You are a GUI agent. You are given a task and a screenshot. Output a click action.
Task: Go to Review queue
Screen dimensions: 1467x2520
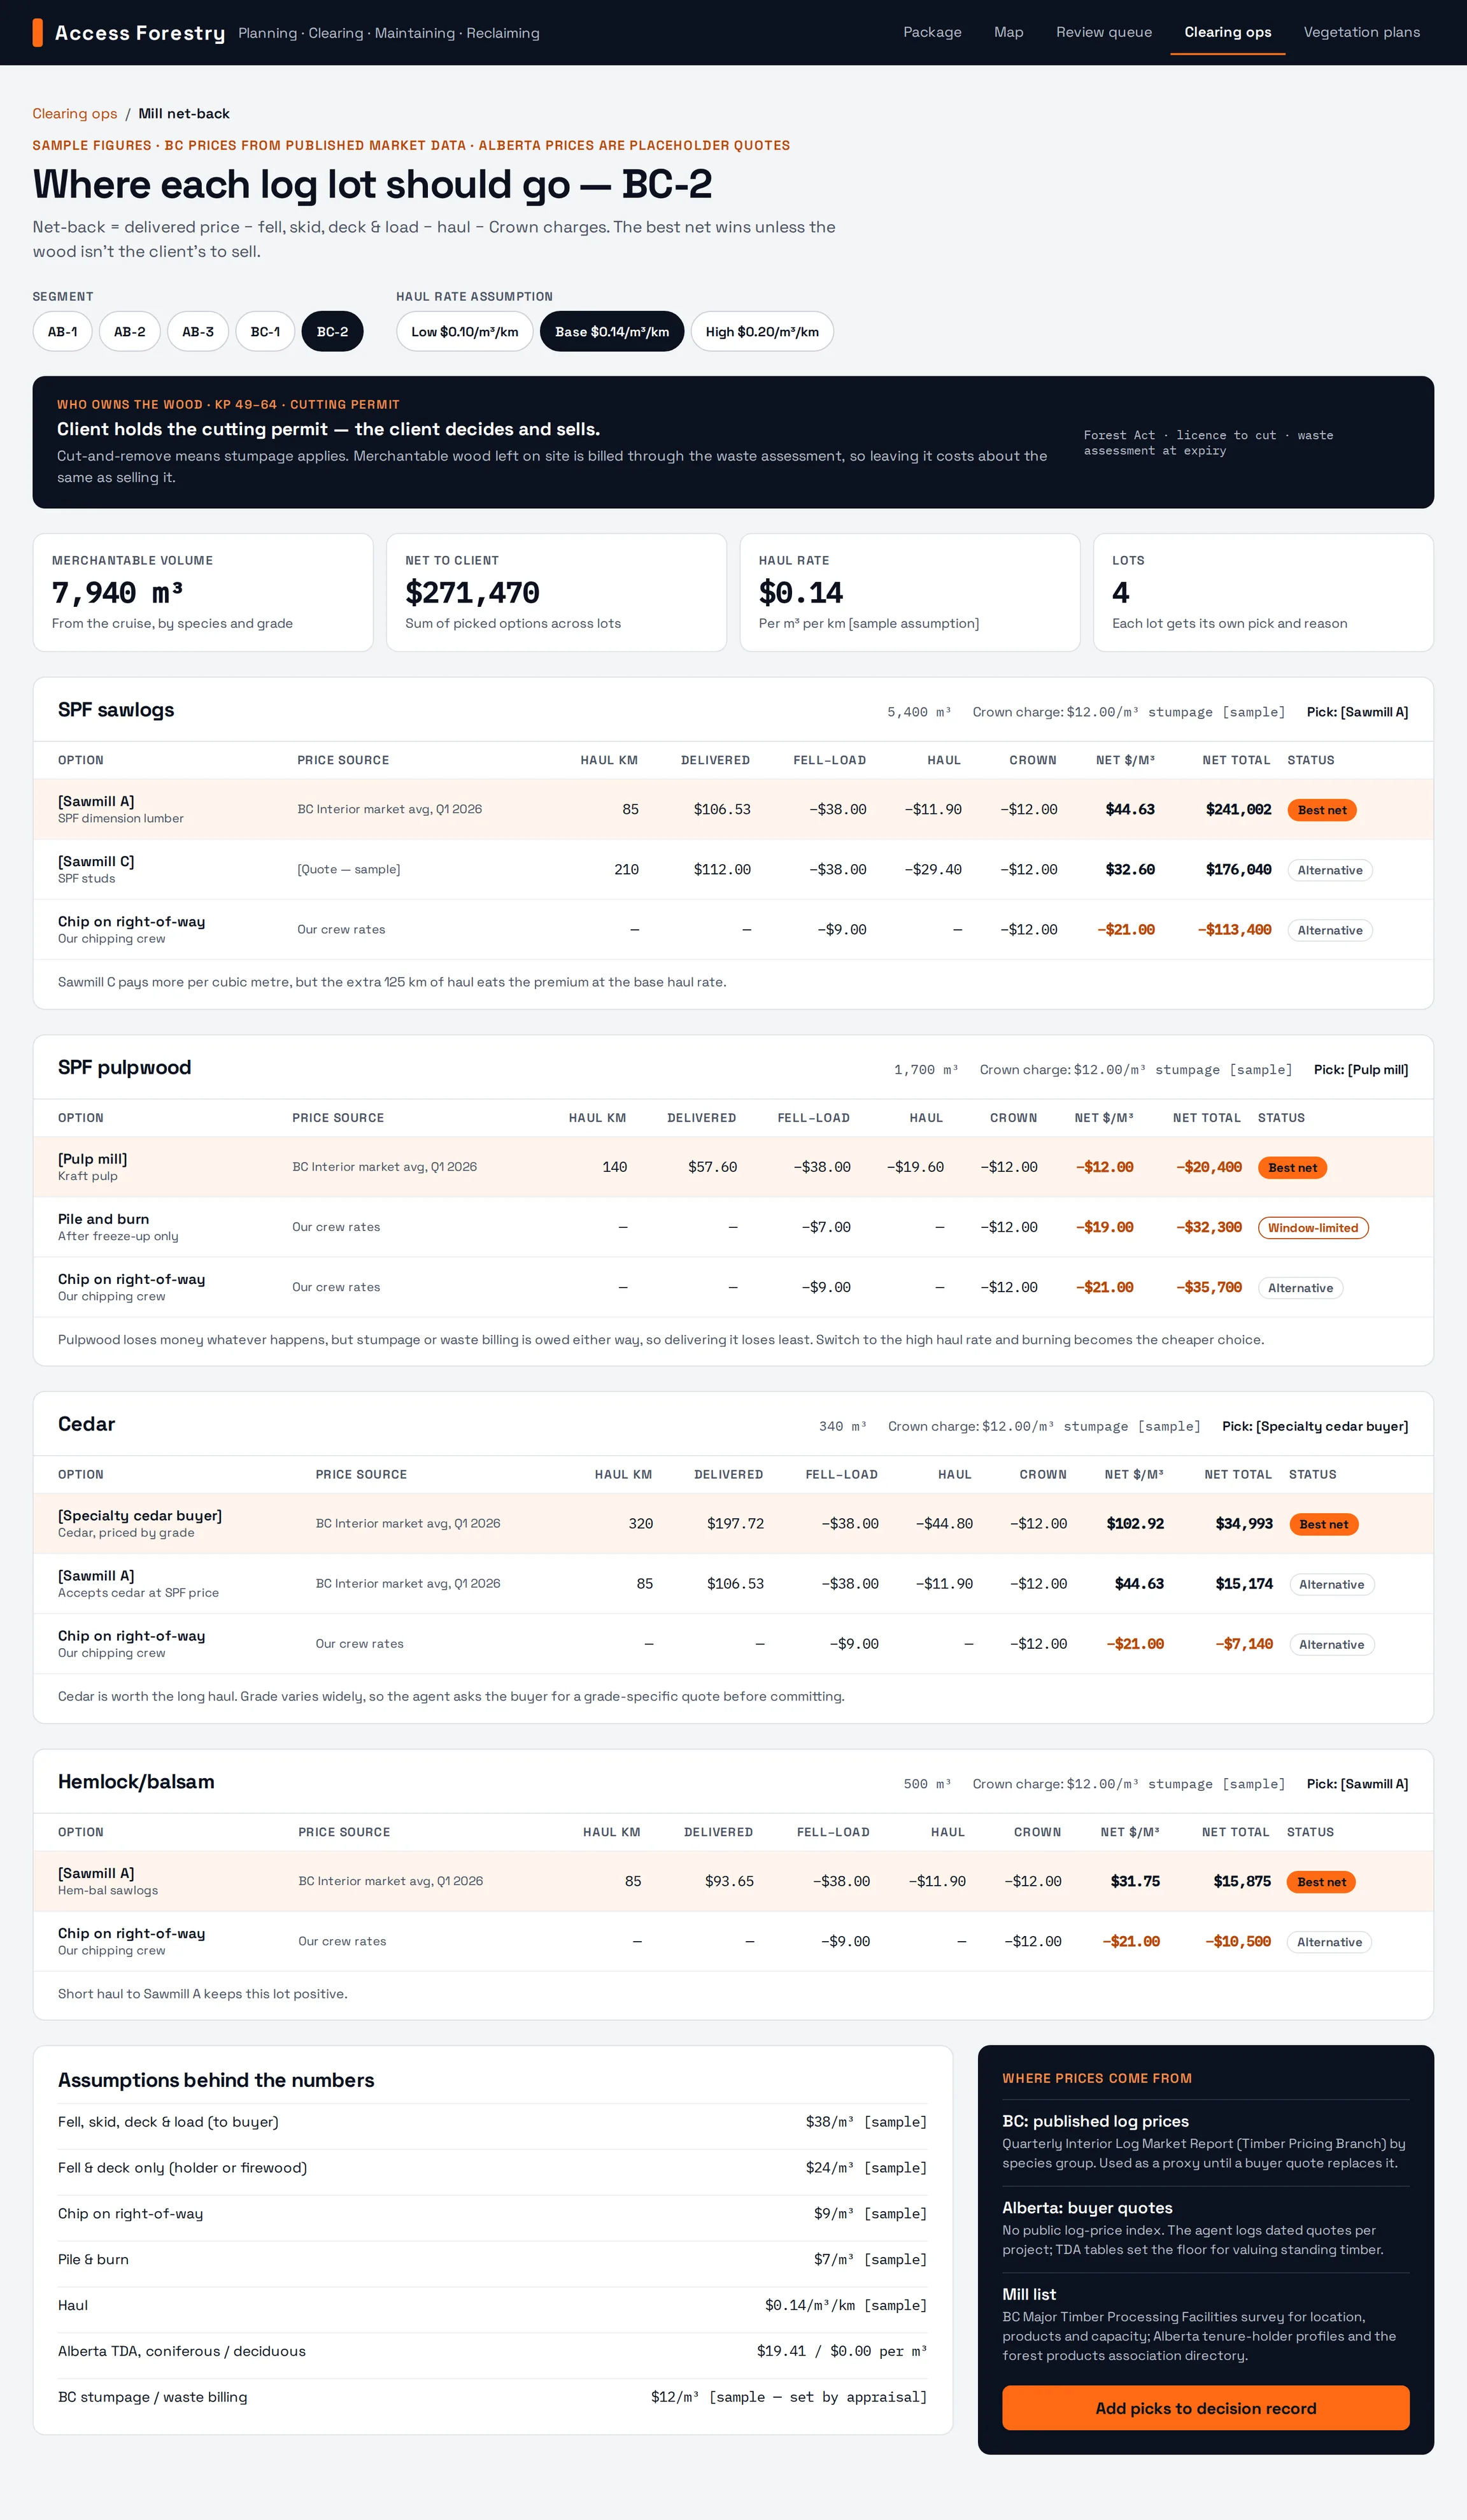pos(1104,32)
